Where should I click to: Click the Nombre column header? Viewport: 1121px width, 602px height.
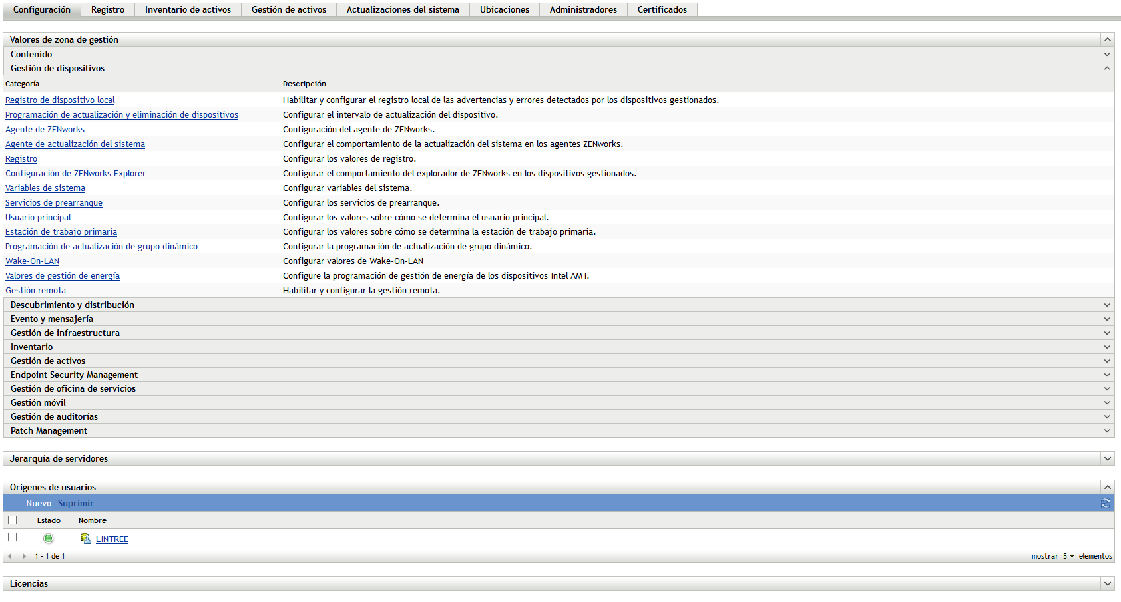93,520
